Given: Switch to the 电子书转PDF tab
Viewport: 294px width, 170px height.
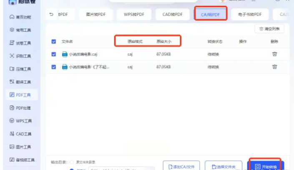Looking at the screenshot, I should (x=250, y=14).
